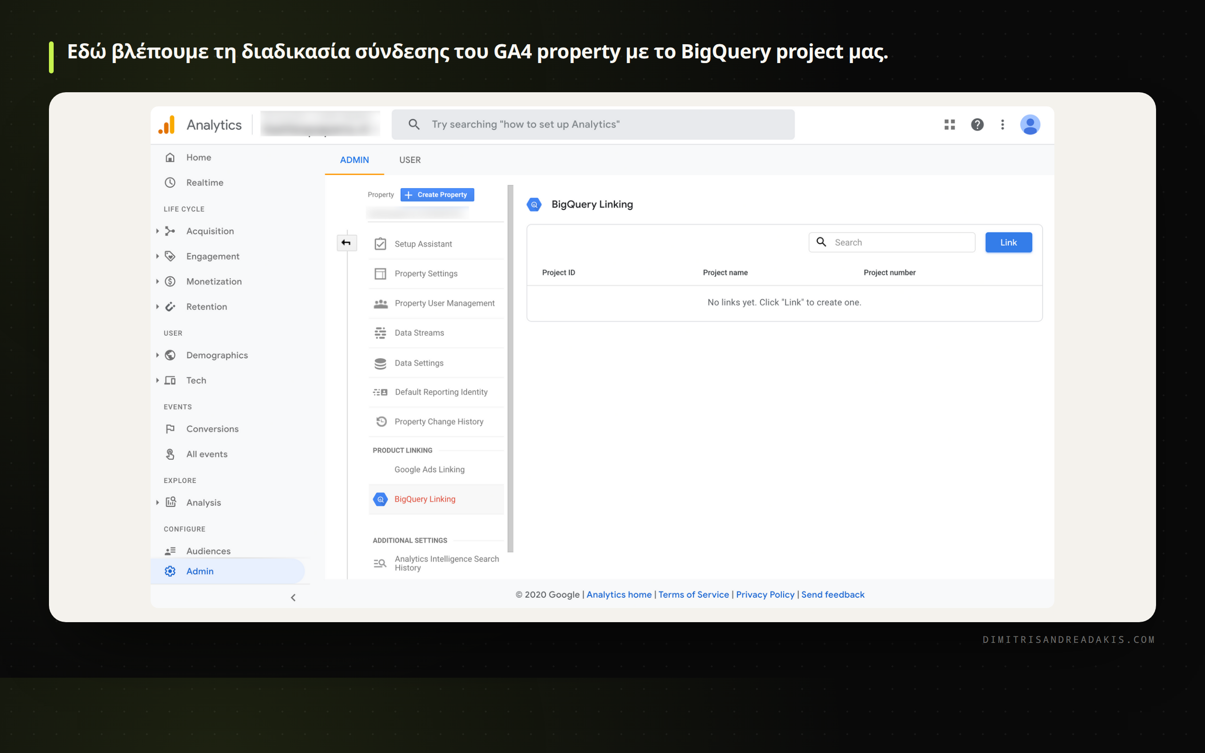This screenshot has height=753, width=1205.
Task: Click the BigQuery links Search field
Action: point(892,242)
